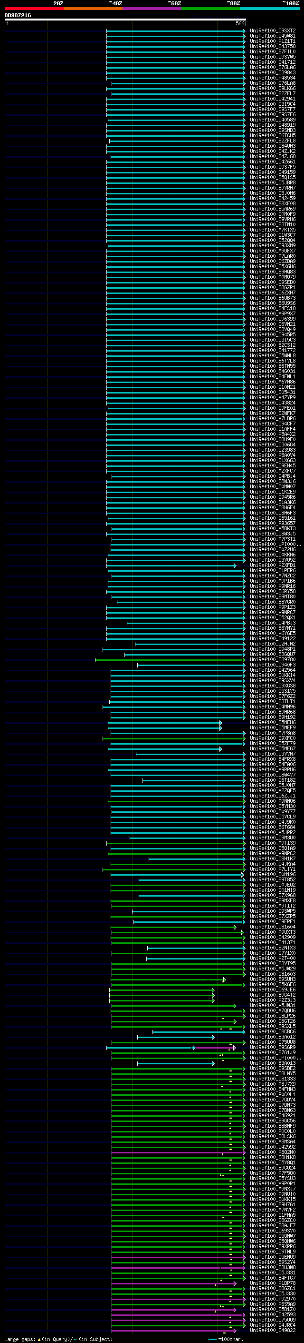Select label UniRef100_Q9LKG6
Image resolution: width=304 pixels, height=1343 pixels.
pos(273,89)
